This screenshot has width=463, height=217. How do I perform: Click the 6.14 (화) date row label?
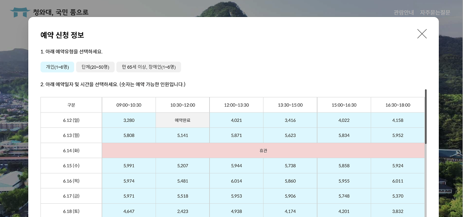[x=71, y=150]
